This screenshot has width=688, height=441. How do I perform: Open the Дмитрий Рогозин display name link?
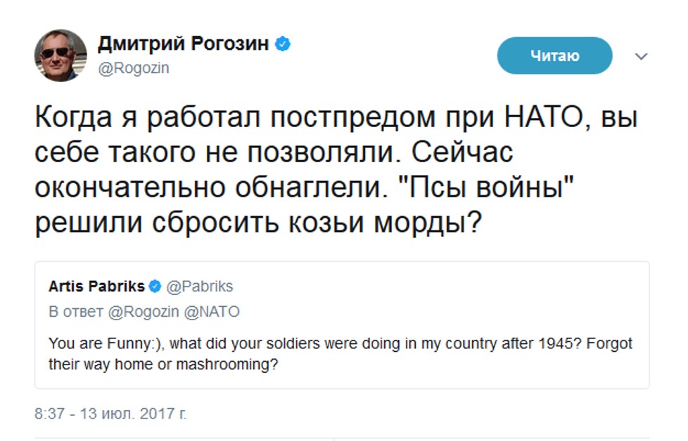click(183, 44)
